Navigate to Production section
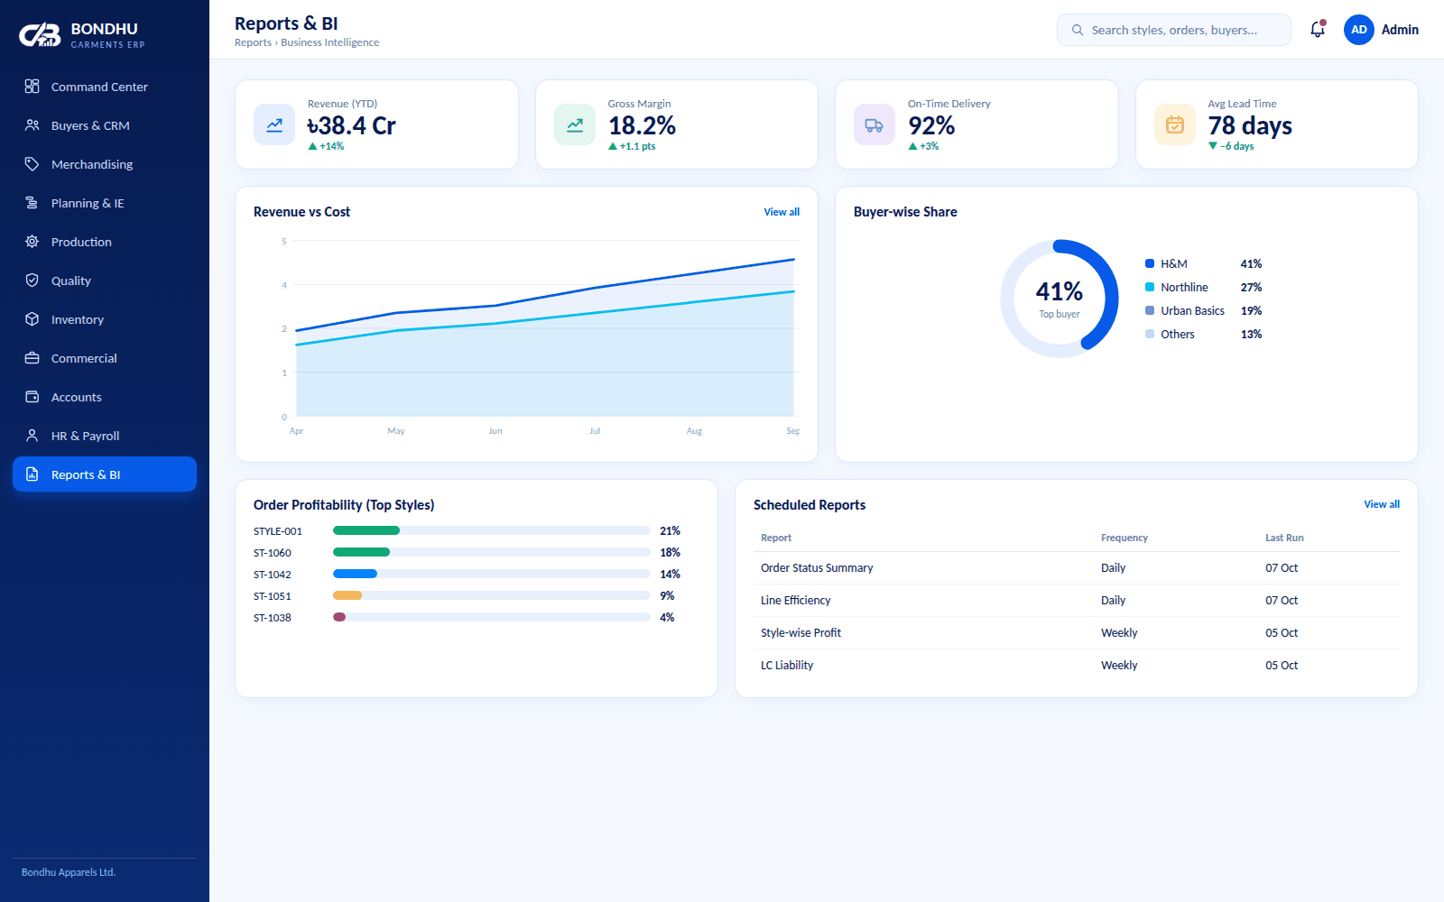1444x902 pixels. 105,242
